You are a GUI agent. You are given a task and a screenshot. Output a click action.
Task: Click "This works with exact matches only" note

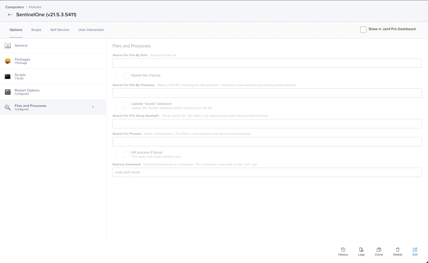click(156, 157)
